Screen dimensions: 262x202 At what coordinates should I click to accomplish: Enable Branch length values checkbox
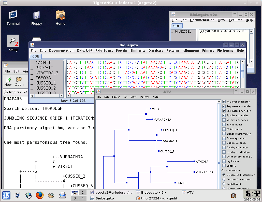point(224,134)
